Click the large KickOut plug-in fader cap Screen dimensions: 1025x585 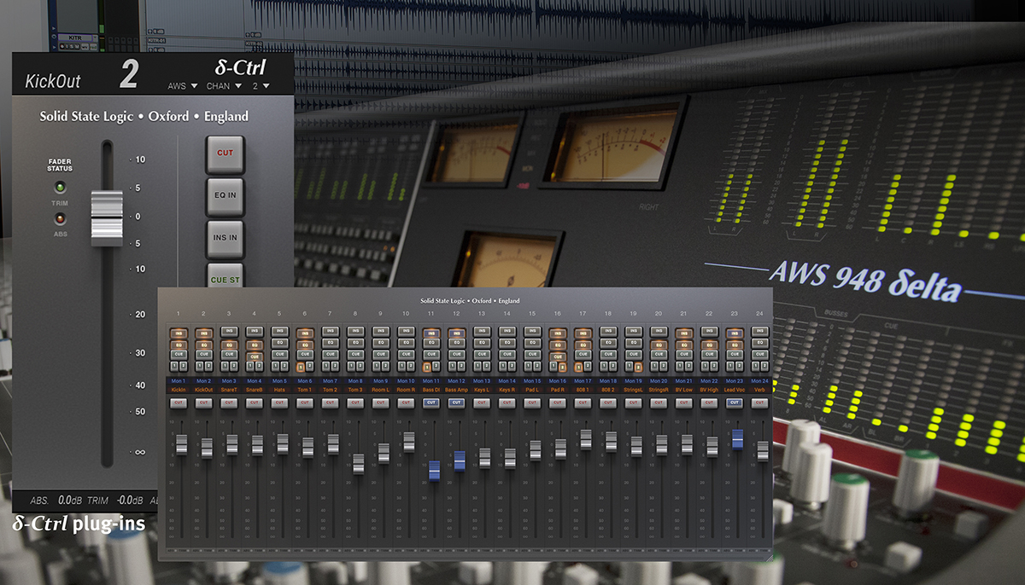(107, 217)
